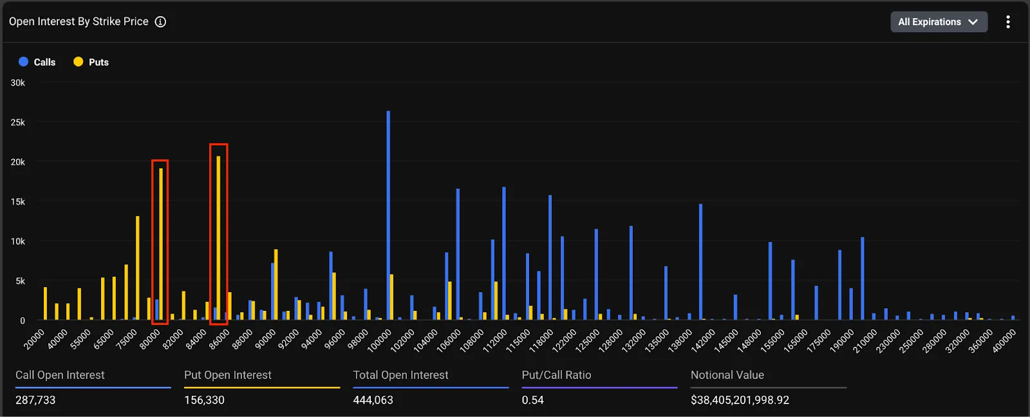Toggle the blue Calls legend dot
Viewport: 1030px width, 417px height.
pos(24,62)
